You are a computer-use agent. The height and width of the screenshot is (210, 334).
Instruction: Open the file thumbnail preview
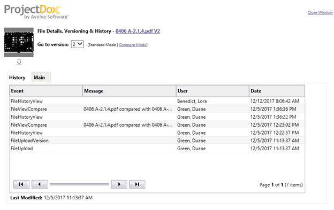click(x=19, y=42)
